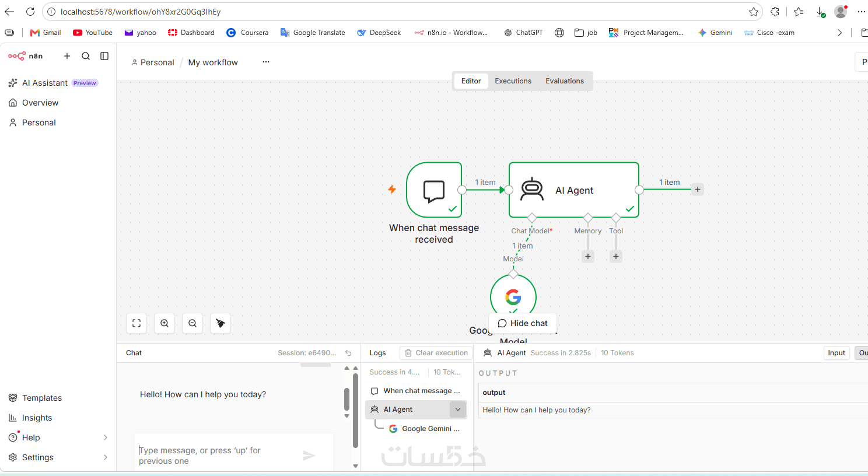Open Personal in the left sidebar
The width and height of the screenshot is (868, 476).
click(39, 123)
